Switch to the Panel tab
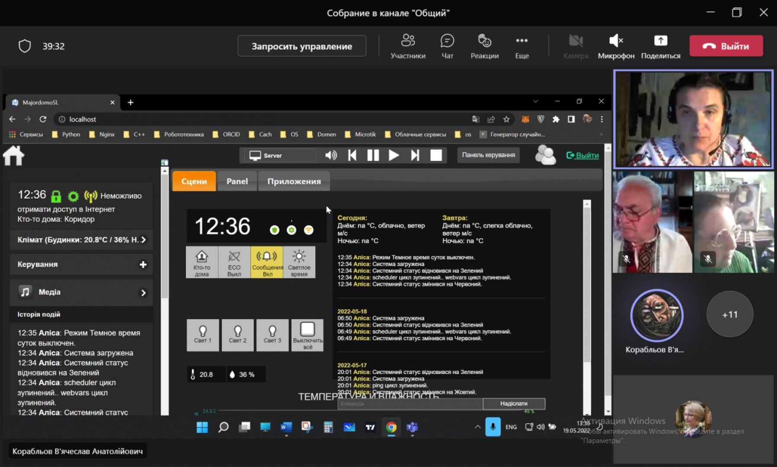777x467 pixels. point(237,181)
